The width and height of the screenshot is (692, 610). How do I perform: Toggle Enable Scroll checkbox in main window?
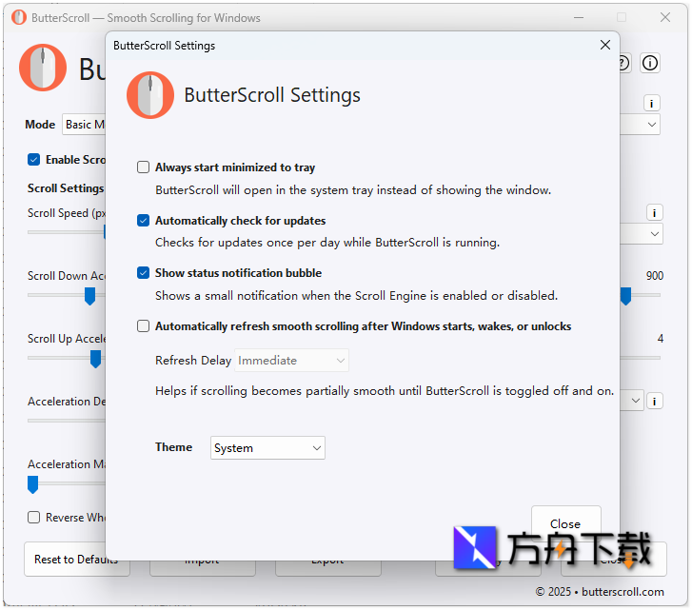tap(33, 159)
